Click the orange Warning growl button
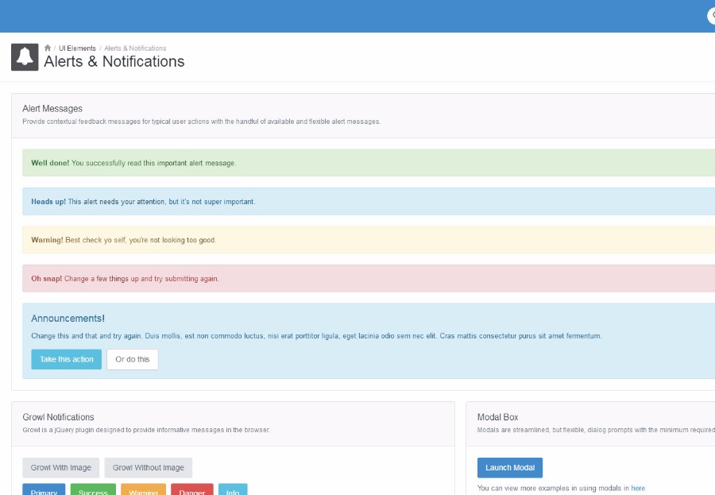Viewport: 715px width, 495px height. (143, 490)
